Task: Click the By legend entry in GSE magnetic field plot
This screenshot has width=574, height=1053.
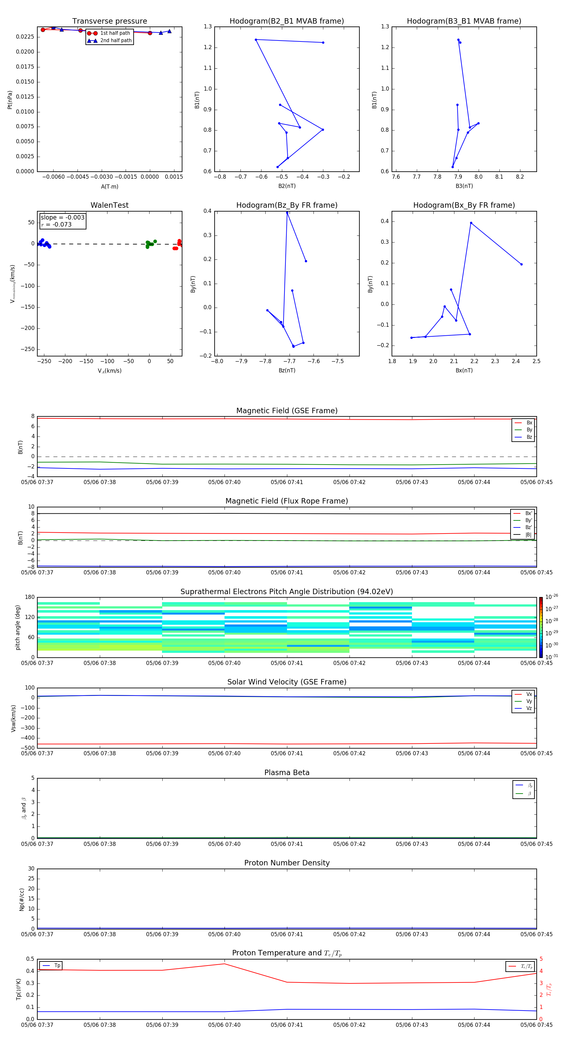Action: [523, 429]
